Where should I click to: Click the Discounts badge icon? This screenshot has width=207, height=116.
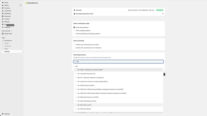[x=3, y=16]
